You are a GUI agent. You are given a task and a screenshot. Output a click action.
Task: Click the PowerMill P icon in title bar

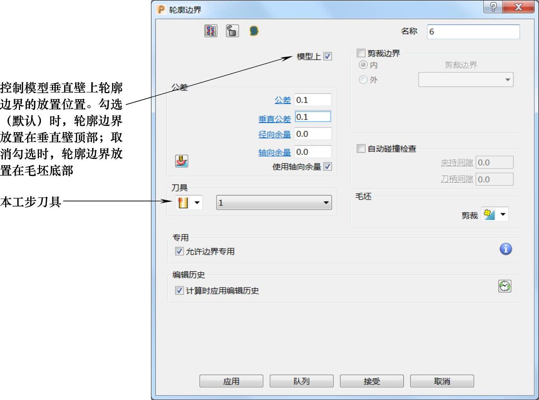tap(161, 9)
